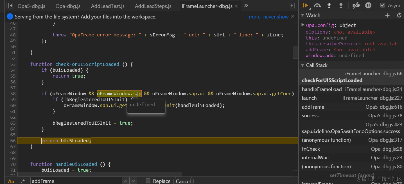Resume script execution with the play/pause button

(306, 5)
